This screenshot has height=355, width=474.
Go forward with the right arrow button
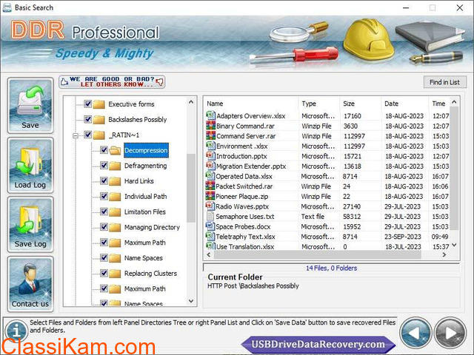point(450,334)
